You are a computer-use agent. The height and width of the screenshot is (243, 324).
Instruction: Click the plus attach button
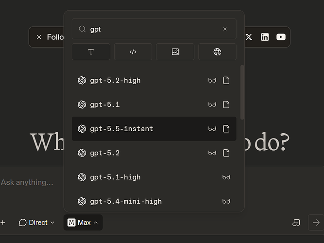click(x=3, y=223)
